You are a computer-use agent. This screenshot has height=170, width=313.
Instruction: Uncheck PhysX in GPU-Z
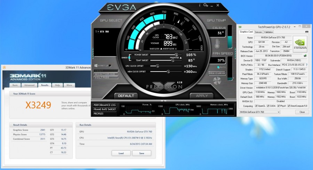coord(278,106)
